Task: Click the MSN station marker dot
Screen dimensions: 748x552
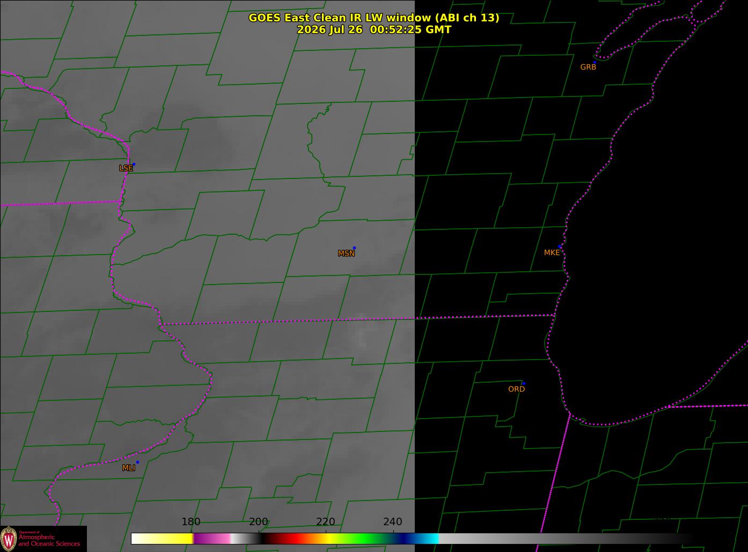Action: pos(354,248)
